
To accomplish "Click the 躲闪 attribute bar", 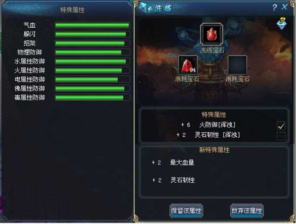I will pyautogui.click(x=92, y=34).
